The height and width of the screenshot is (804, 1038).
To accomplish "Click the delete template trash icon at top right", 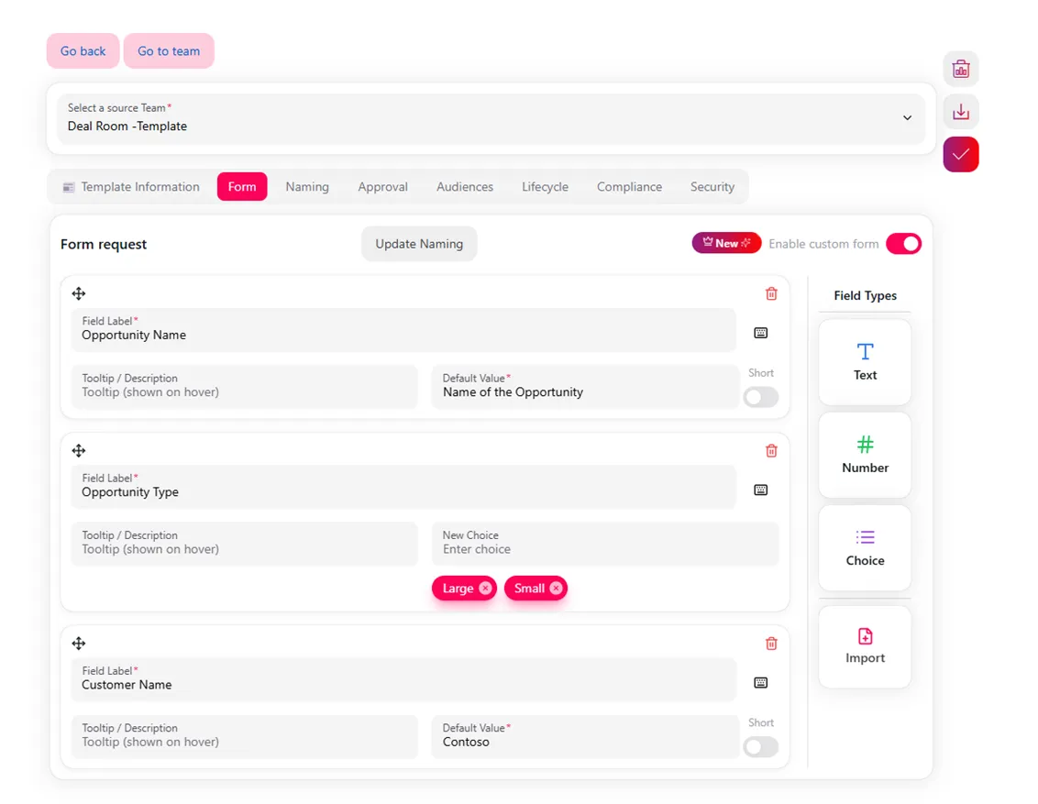I will [961, 69].
